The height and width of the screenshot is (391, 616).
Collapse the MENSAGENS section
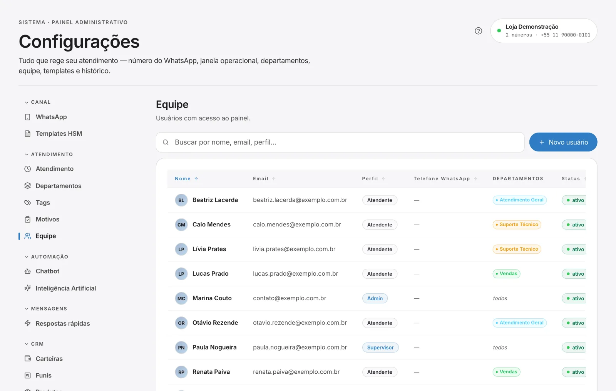[x=46, y=309]
